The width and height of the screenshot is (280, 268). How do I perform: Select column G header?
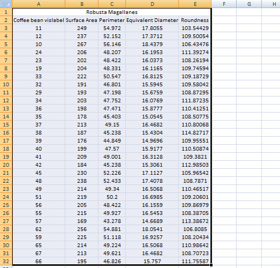click(x=249, y=4)
